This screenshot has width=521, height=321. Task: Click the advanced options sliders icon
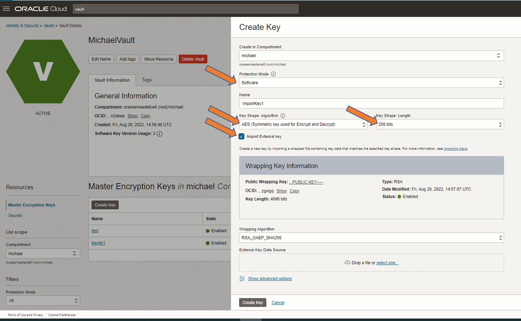coord(242,279)
